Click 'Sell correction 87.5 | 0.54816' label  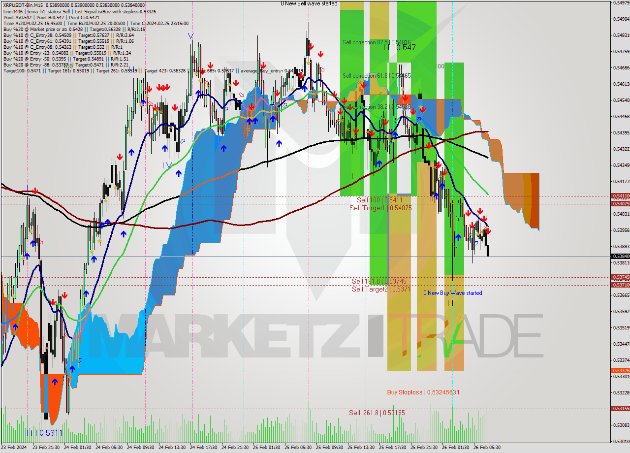click(x=377, y=42)
